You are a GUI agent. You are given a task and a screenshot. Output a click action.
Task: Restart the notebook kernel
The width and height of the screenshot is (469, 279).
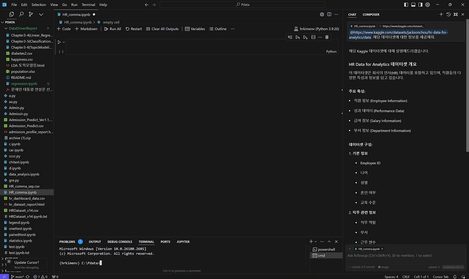pyautogui.click(x=133, y=29)
